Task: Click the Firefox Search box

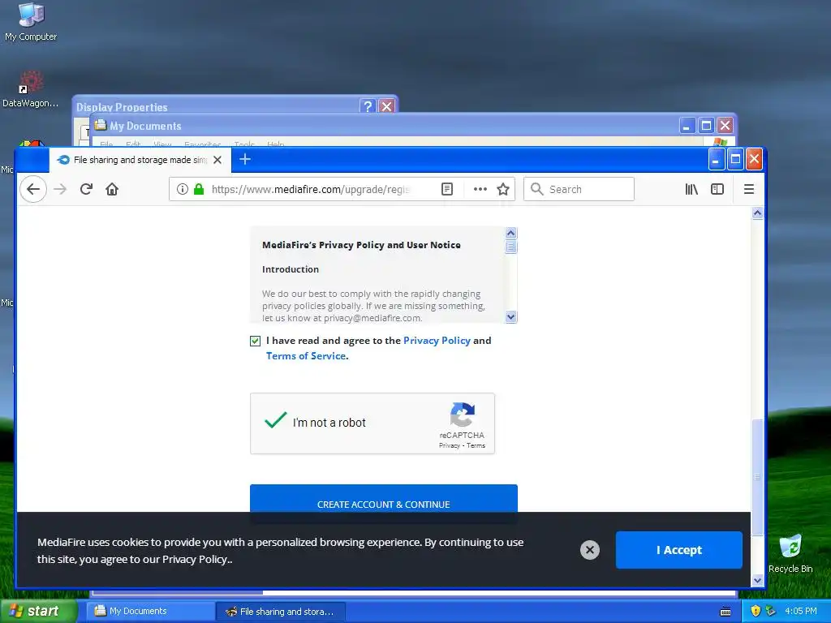Action: click(579, 189)
